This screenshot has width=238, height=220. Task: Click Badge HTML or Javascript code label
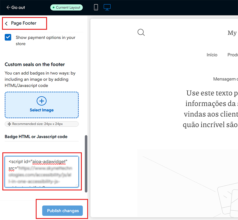[36, 137]
